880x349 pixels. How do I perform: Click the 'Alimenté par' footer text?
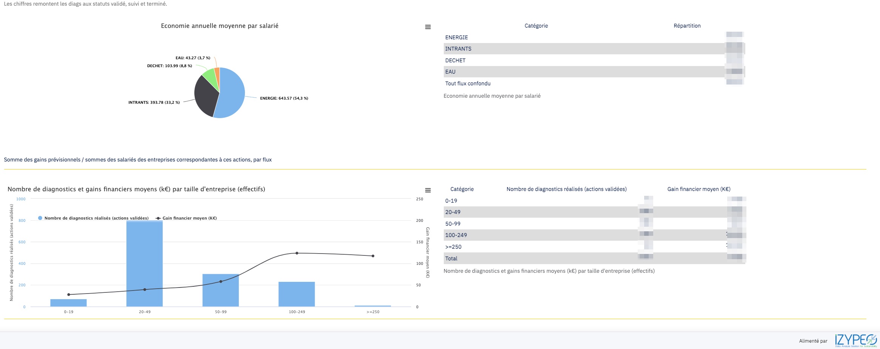[813, 341]
